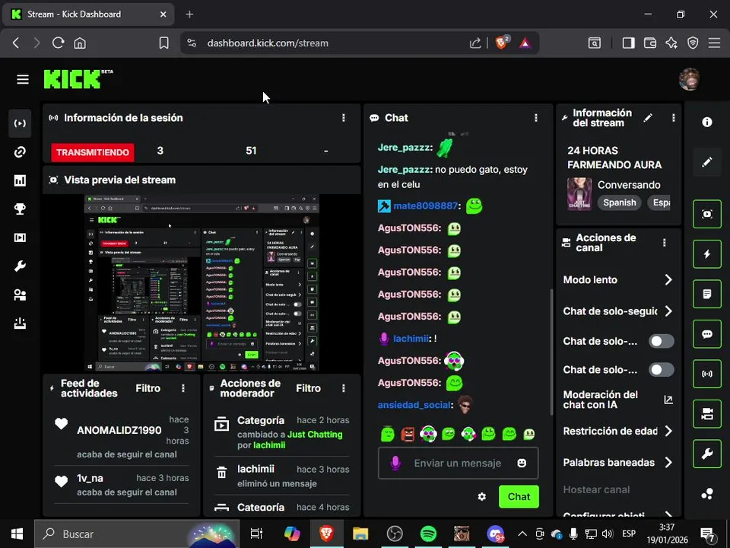Open the wrench settings sidebar icon
This screenshot has height=548, width=730.
[20, 266]
